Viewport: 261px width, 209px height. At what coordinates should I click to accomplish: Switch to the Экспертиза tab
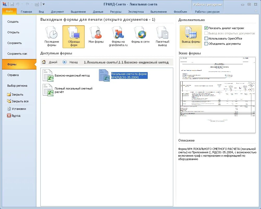[x=136, y=12]
